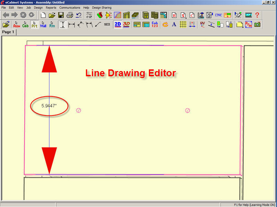Select the Cab selection tool

(x=25, y=25)
